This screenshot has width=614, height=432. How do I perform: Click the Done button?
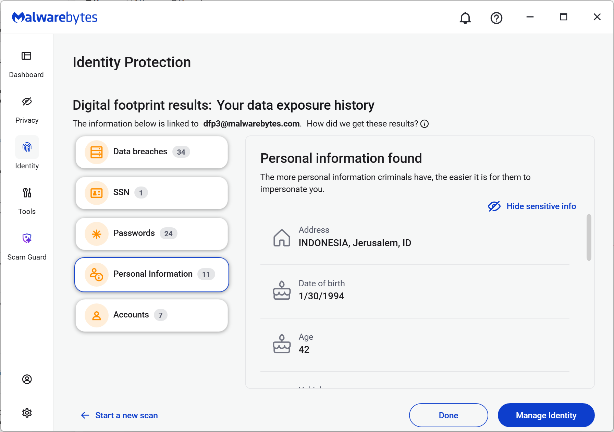coord(449,415)
